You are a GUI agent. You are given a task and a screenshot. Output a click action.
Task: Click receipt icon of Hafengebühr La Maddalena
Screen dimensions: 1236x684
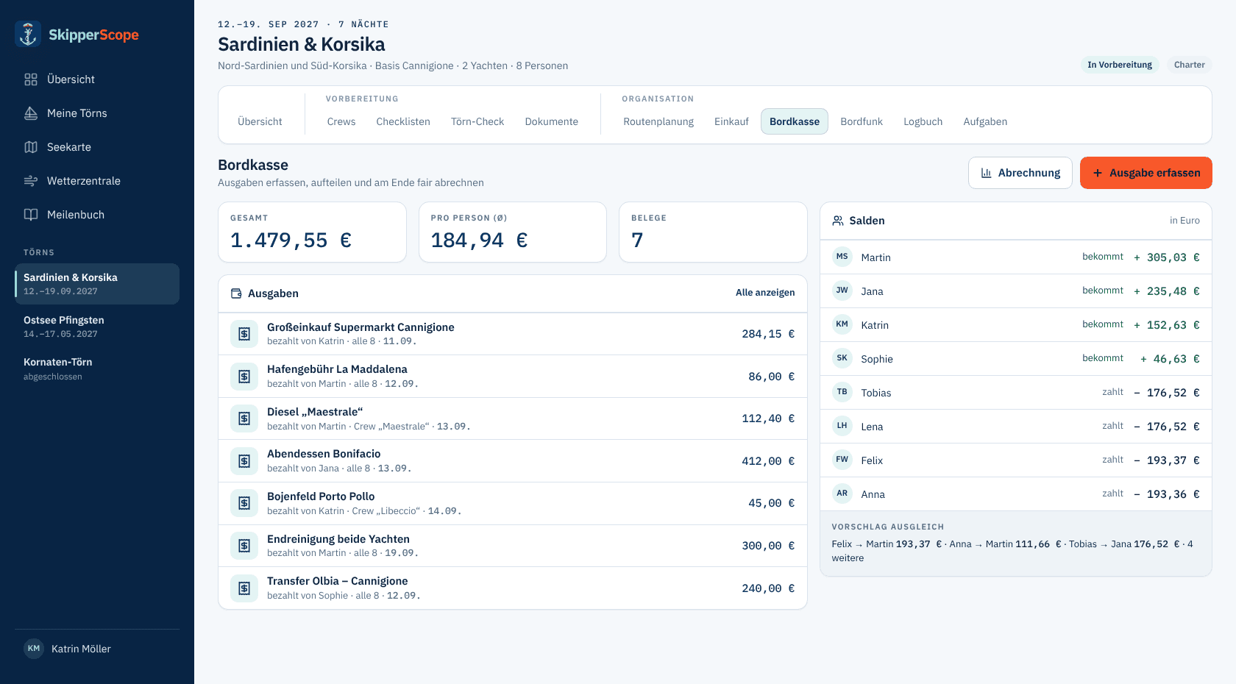pos(244,377)
